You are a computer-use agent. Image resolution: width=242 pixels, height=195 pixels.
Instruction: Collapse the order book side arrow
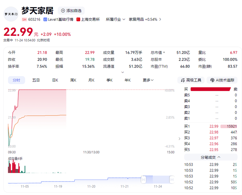[179, 138]
